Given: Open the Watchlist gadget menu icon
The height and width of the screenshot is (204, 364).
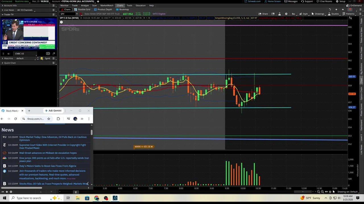Looking at the screenshot, I should tap(53, 58).
